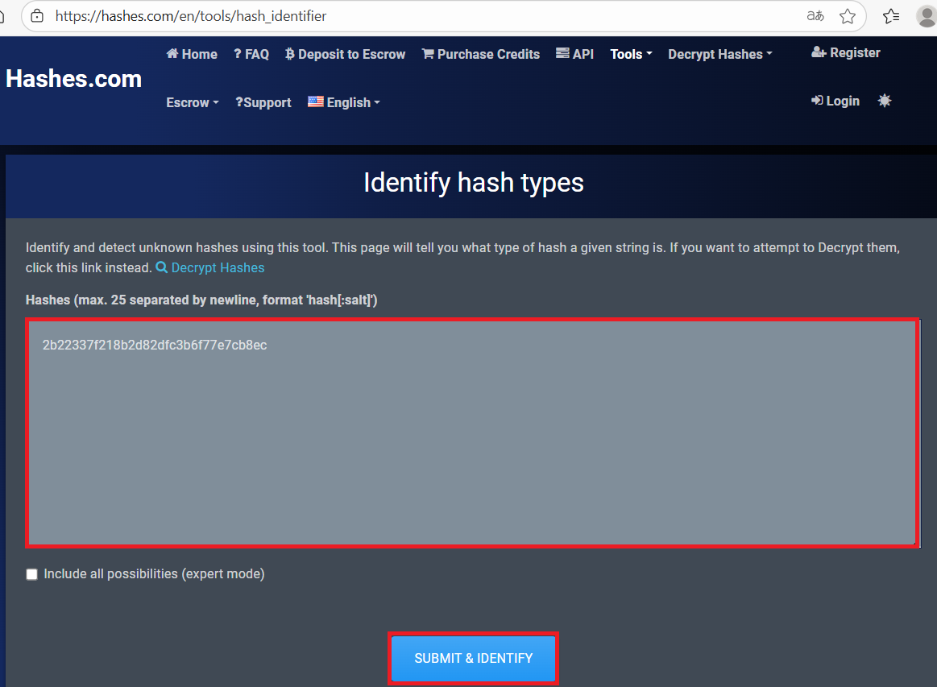Bookmark page with star icon

847,16
